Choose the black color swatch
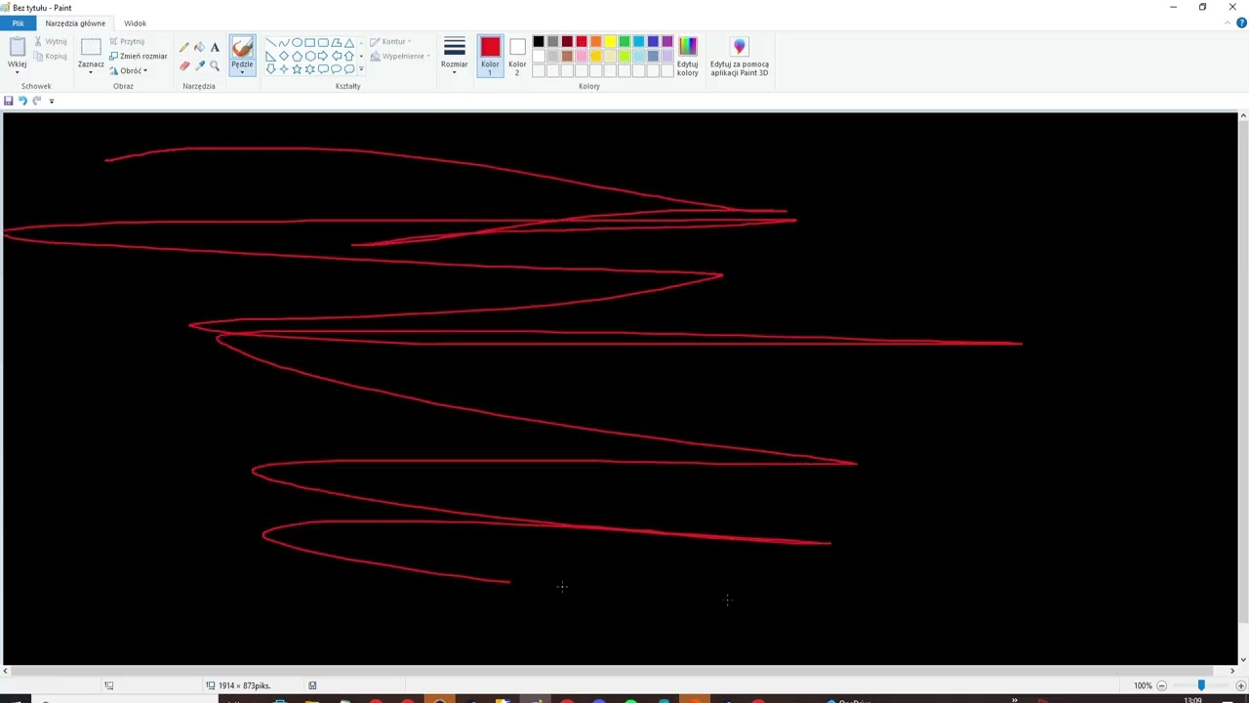 539,41
